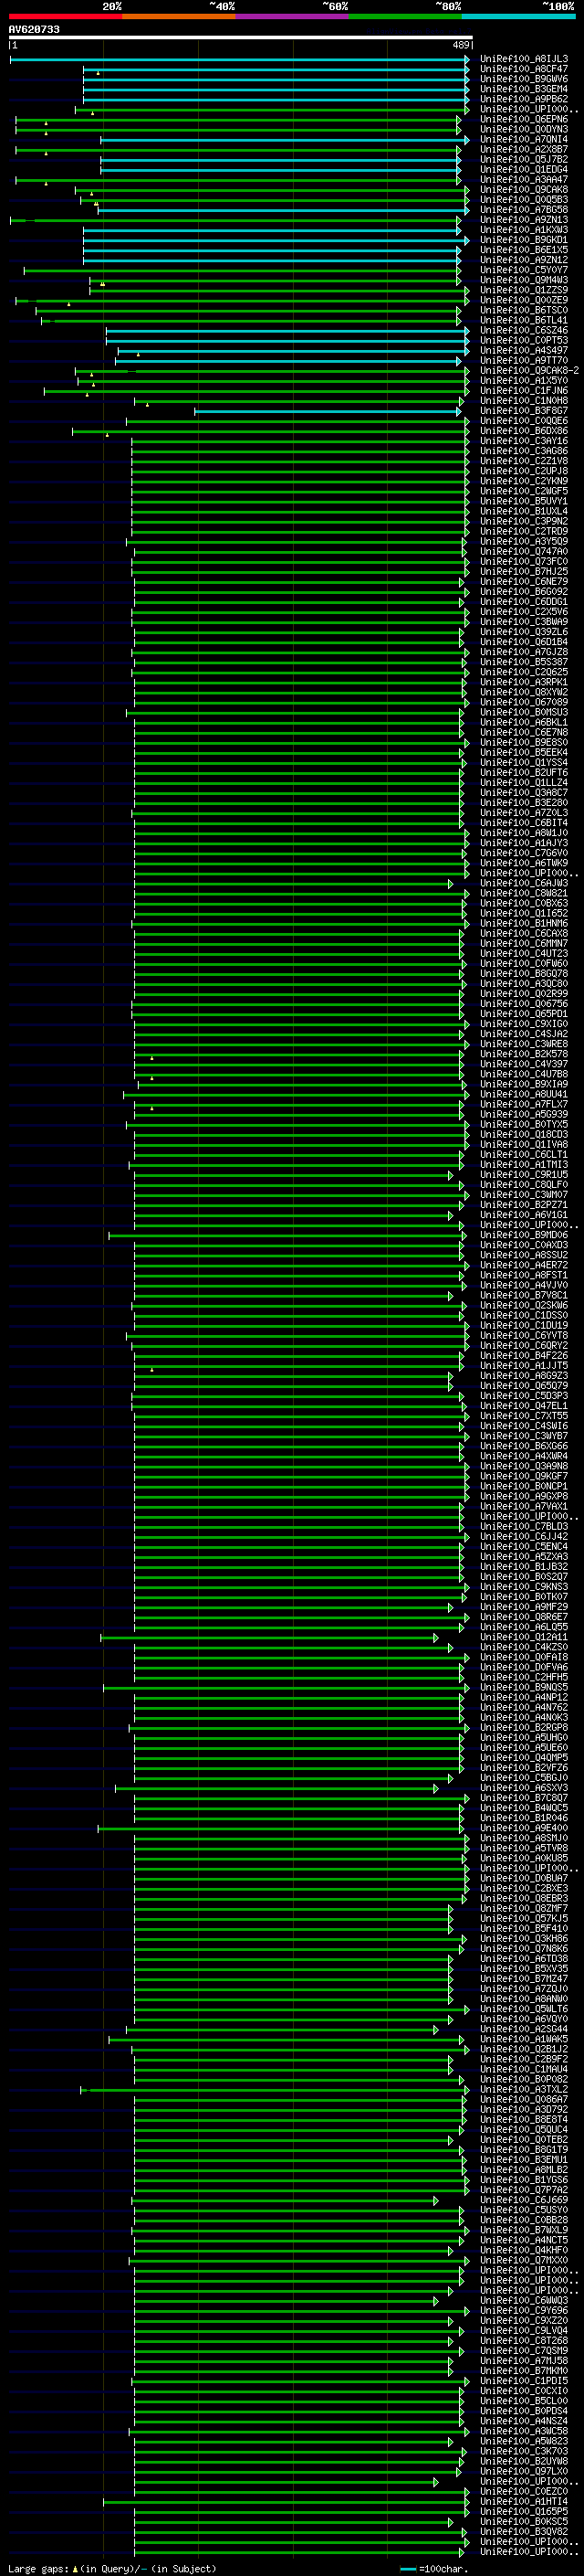Open hit UniRef100_A4S497
Viewport: 584px width, 2576px height.
pyautogui.click(x=524, y=350)
